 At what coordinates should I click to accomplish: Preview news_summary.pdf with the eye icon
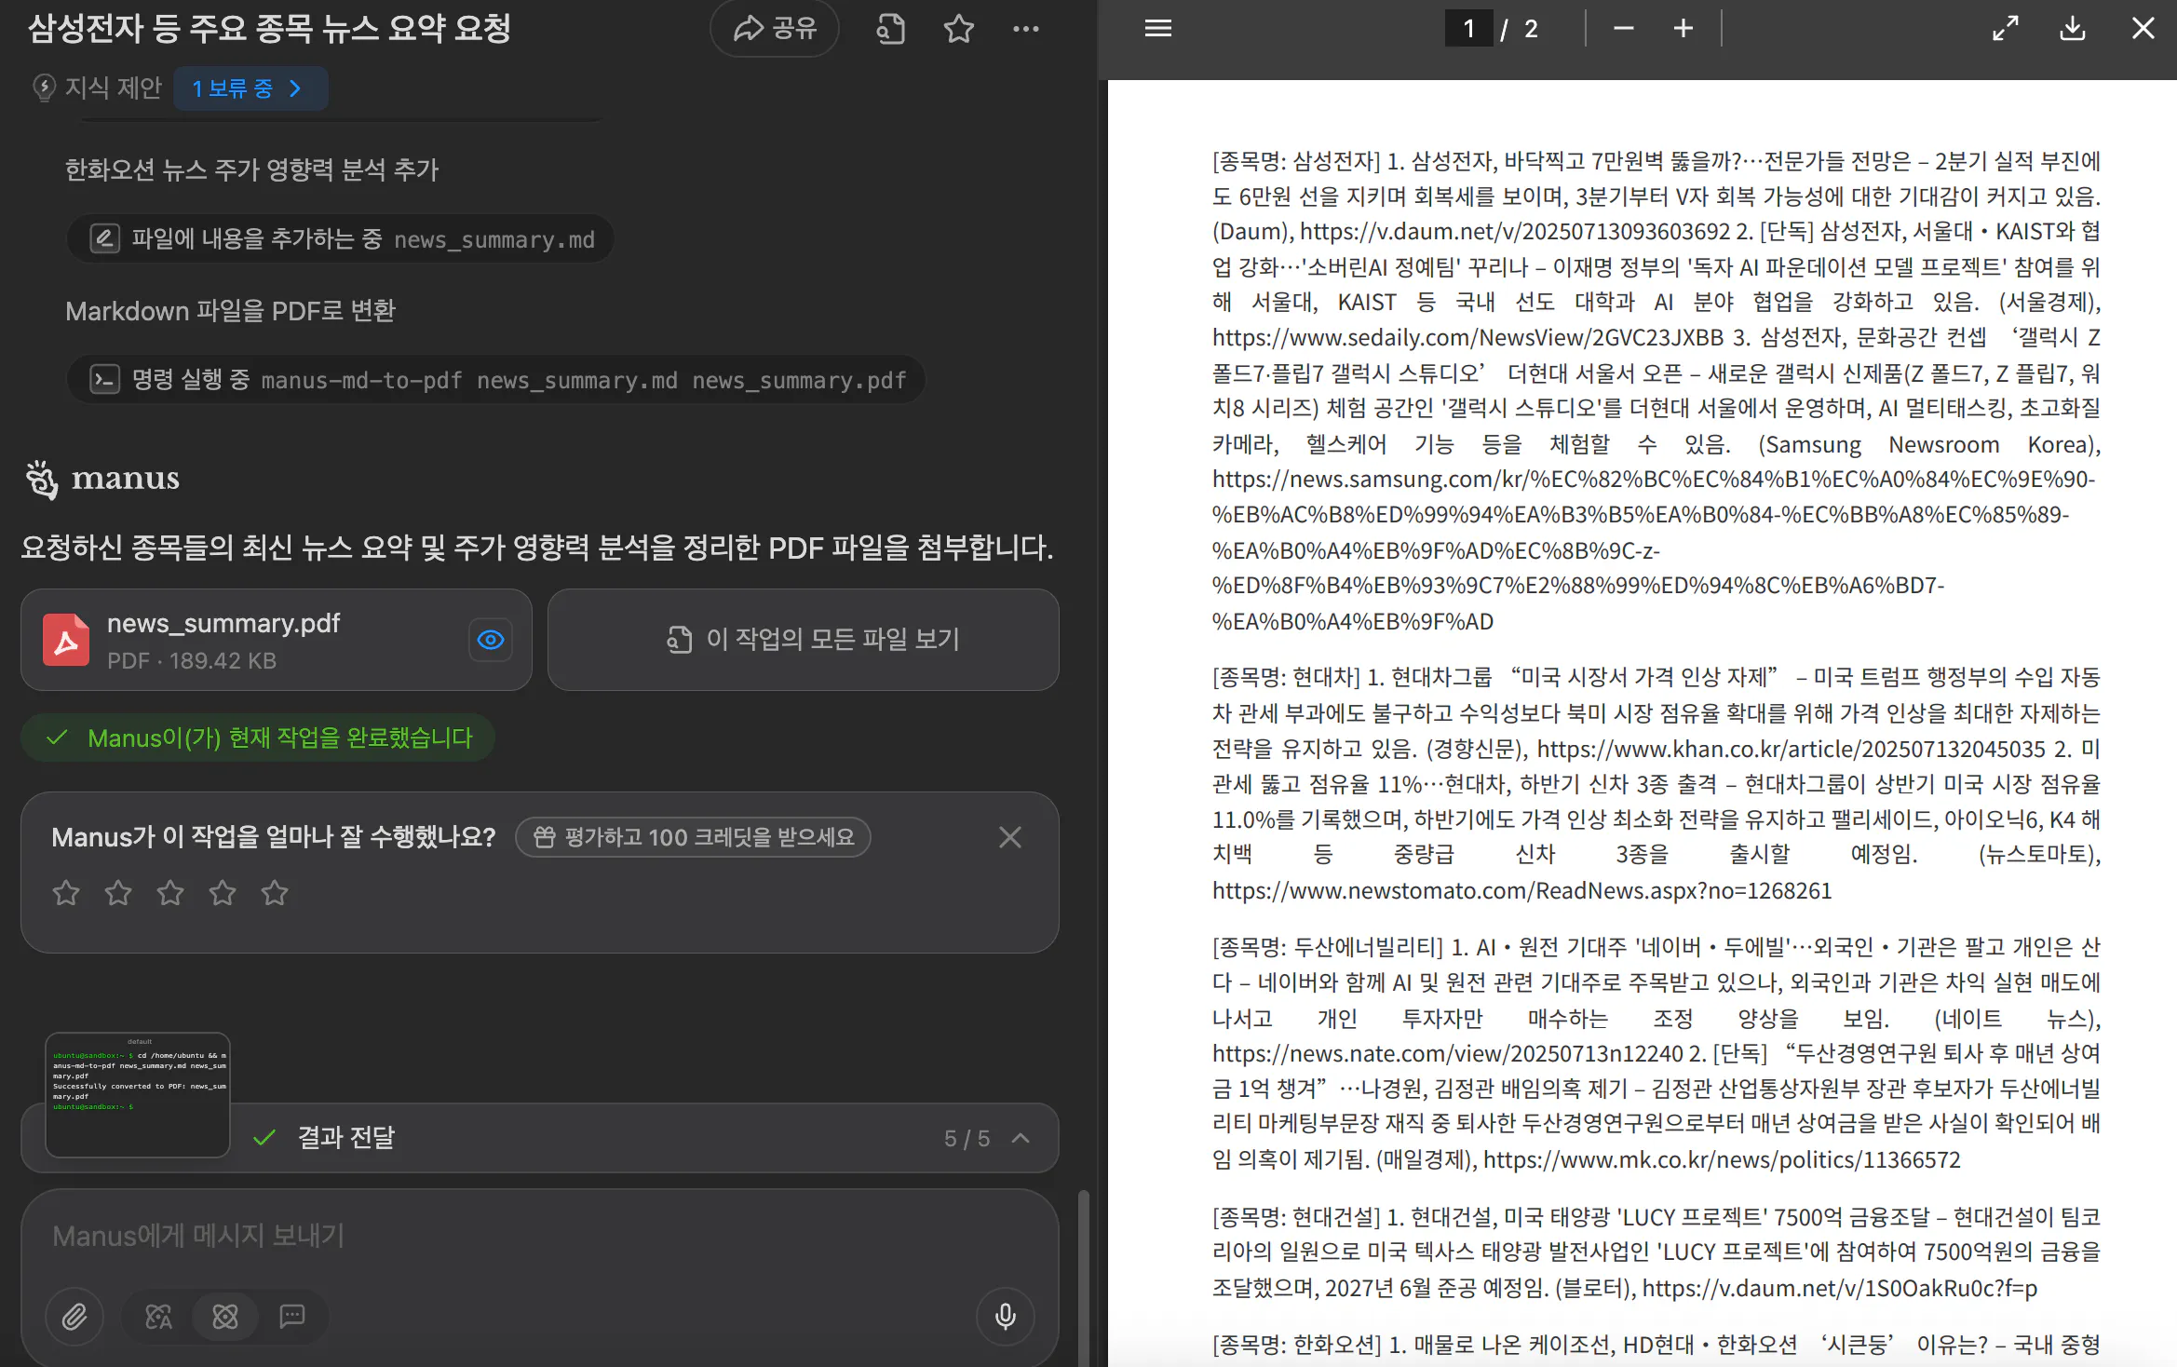tap(491, 640)
